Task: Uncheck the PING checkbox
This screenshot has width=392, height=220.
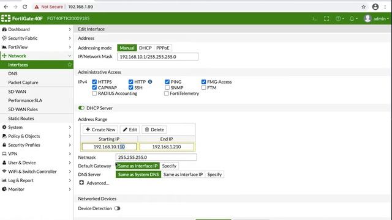Action: click(167, 82)
